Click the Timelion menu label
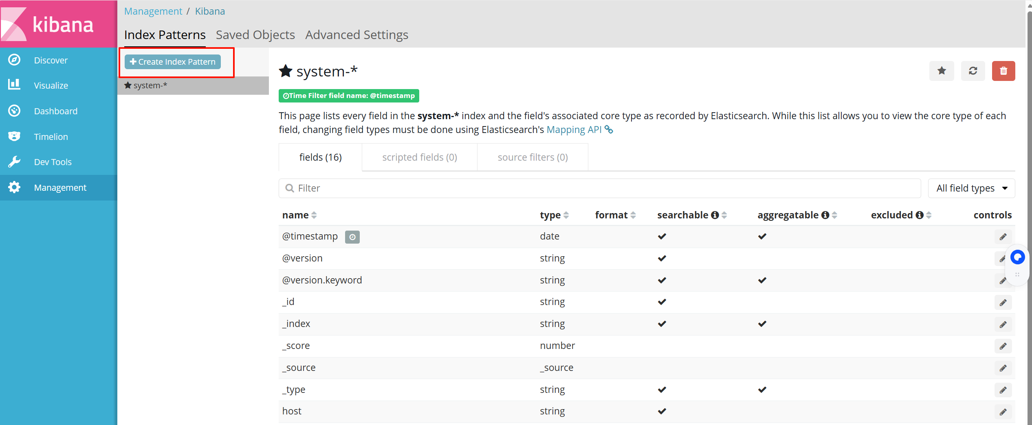1032x425 pixels. tap(51, 137)
